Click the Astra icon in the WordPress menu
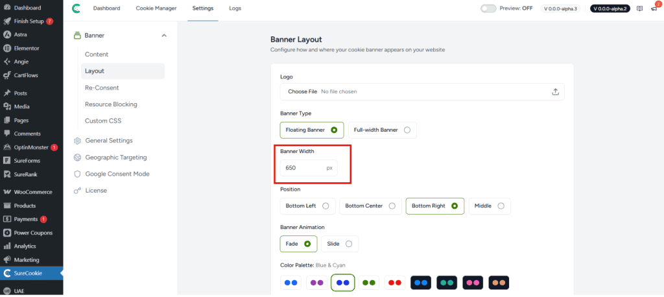The height and width of the screenshot is (297, 664). click(x=6, y=35)
